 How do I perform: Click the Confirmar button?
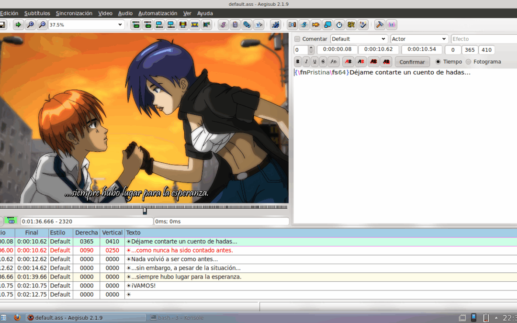click(412, 62)
